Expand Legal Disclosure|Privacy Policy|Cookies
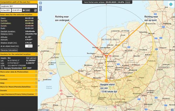This screenshot has height=111, width=175. tap(19, 94)
